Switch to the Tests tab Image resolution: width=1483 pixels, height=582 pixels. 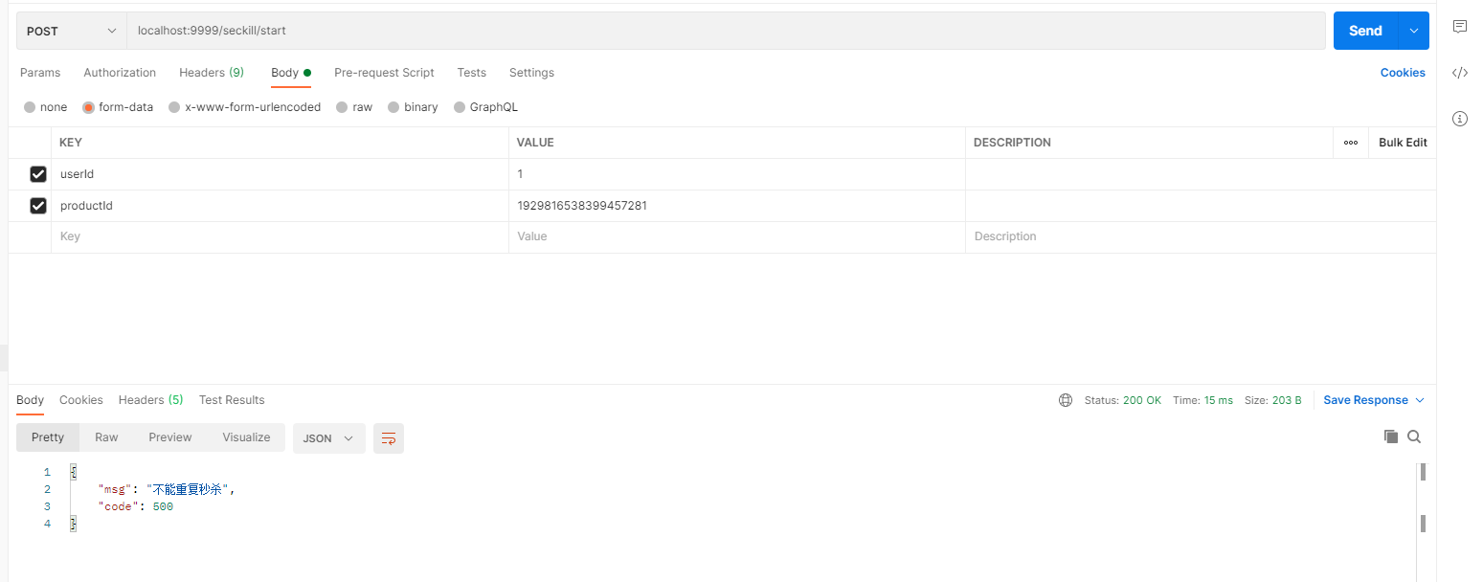tap(472, 73)
